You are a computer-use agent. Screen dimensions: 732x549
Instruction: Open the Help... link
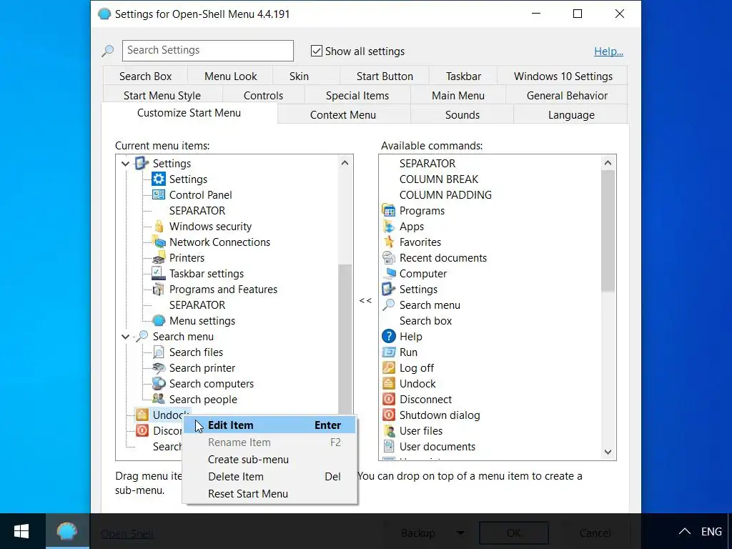coord(608,51)
